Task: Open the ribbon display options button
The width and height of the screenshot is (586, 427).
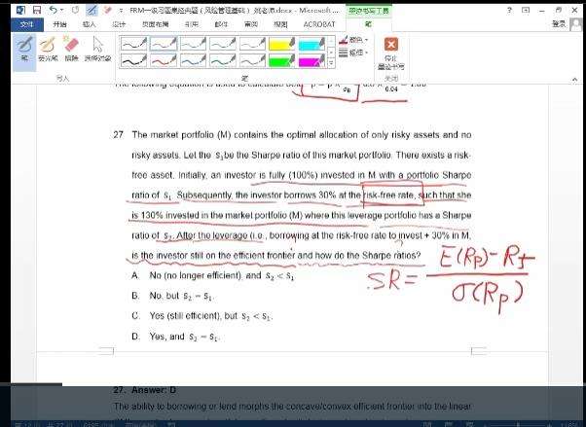Action: pos(527,9)
